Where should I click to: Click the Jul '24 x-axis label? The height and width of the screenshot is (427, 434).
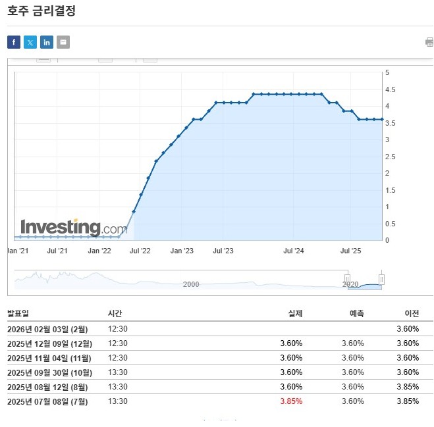tap(294, 251)
